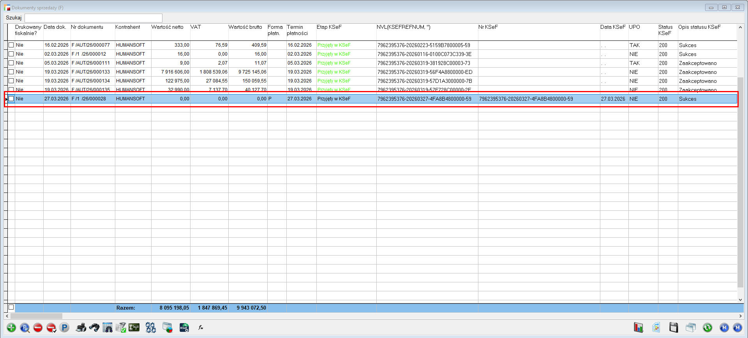Viewport: 748px width, 338px height.
Task: Tick checkbox for document F/AUT/26/000077
Action: pyautogui.click(x=11, y=45)
